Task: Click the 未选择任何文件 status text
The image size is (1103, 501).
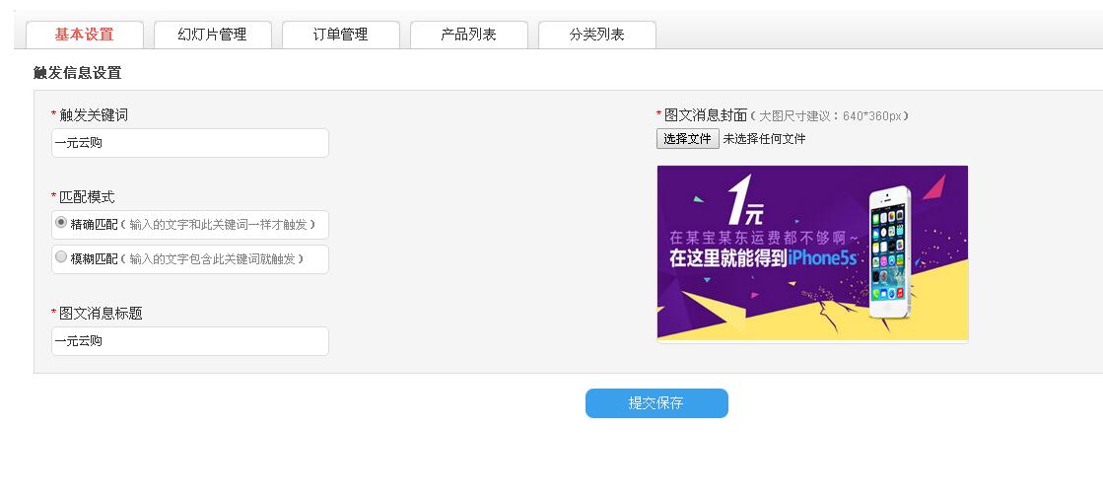Action: [764, 139]
